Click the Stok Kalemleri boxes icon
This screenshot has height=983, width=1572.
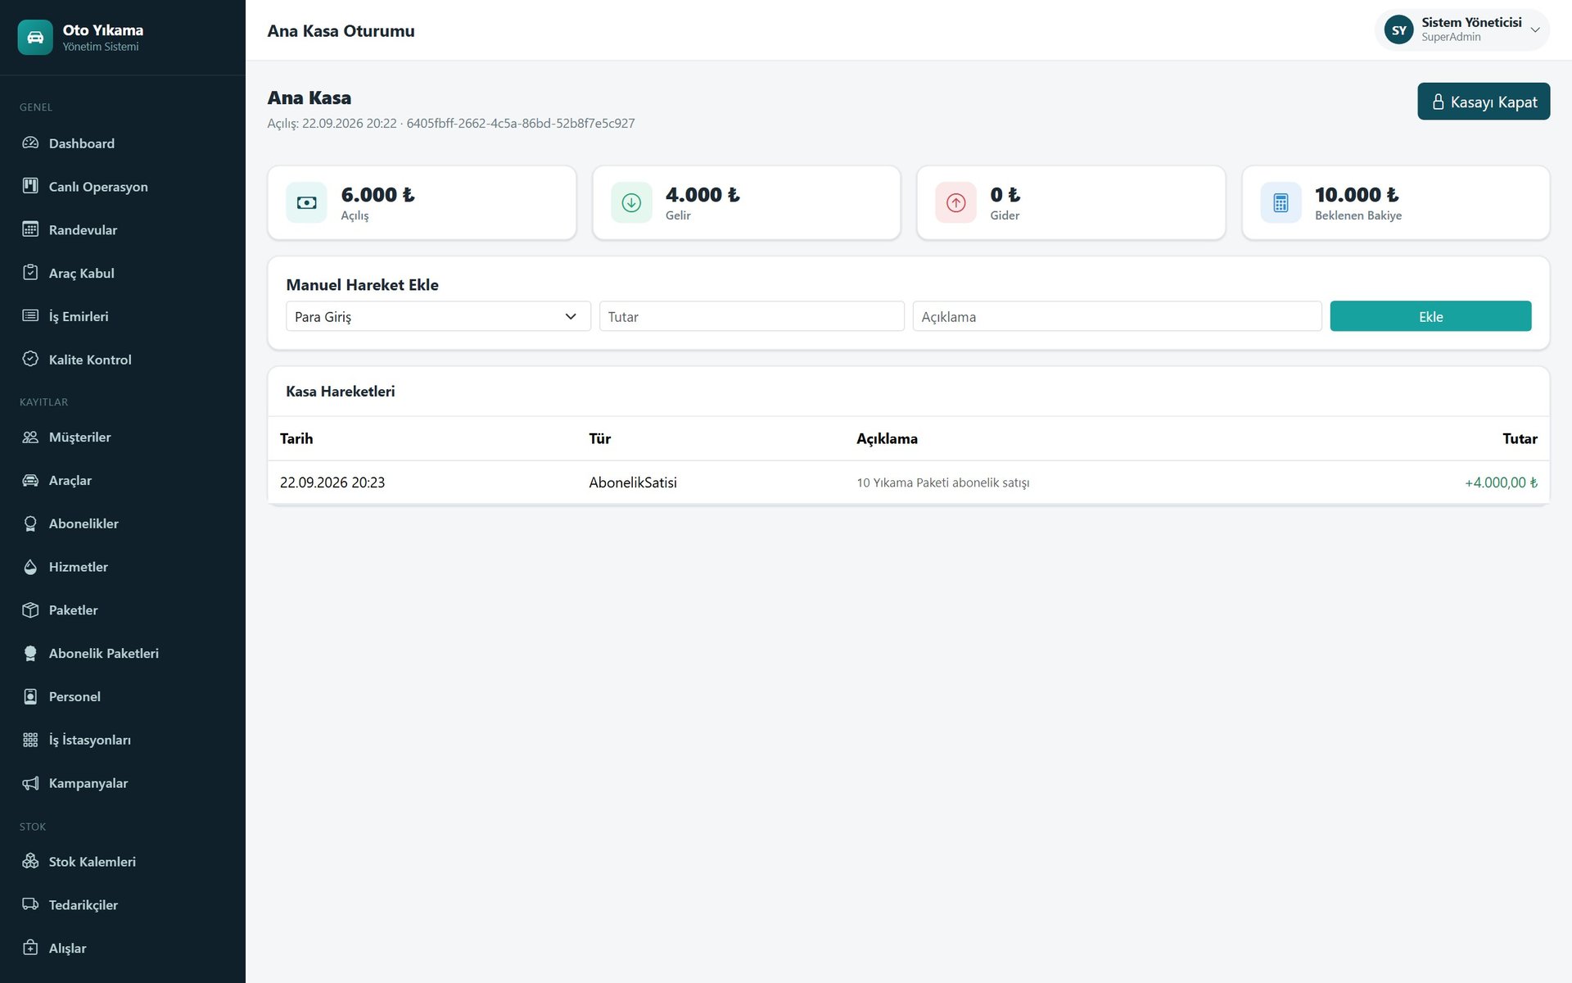pos(30,861)
